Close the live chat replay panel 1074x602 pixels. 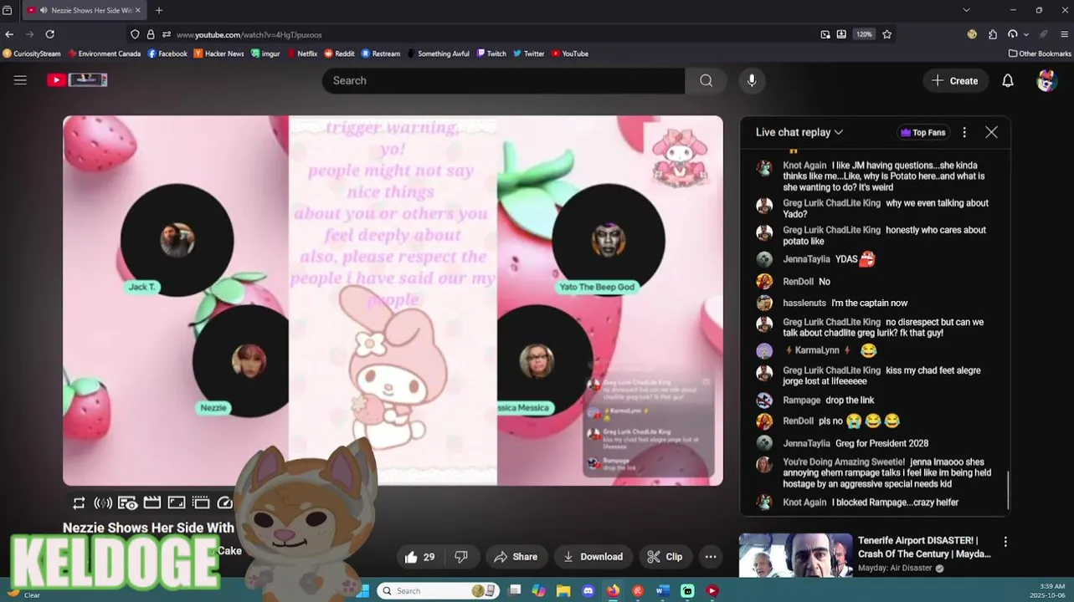pyautogui.click(x=991, y=132)
